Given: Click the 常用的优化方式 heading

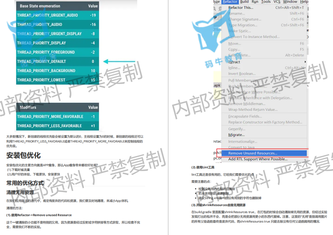Looking at the screenshot, I should (25, 183).
